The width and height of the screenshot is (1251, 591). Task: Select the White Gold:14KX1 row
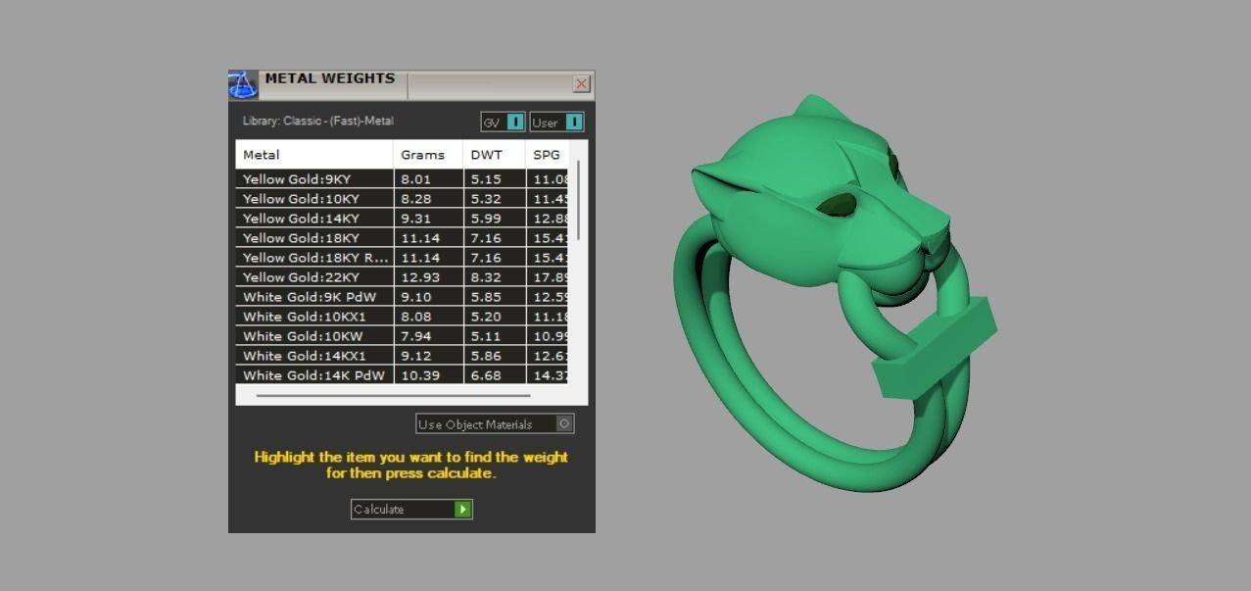tap(402, 356)
